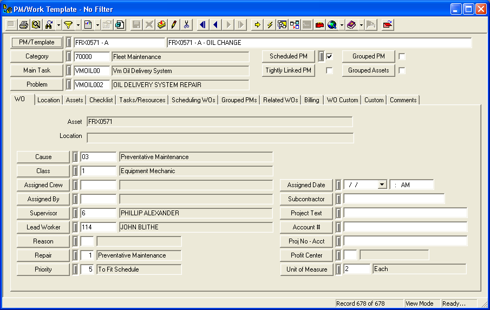Click the Assigned Crew code field
The height and width of the screenshot is (310, 490).
pyautogui.click(x=99, y=185)
